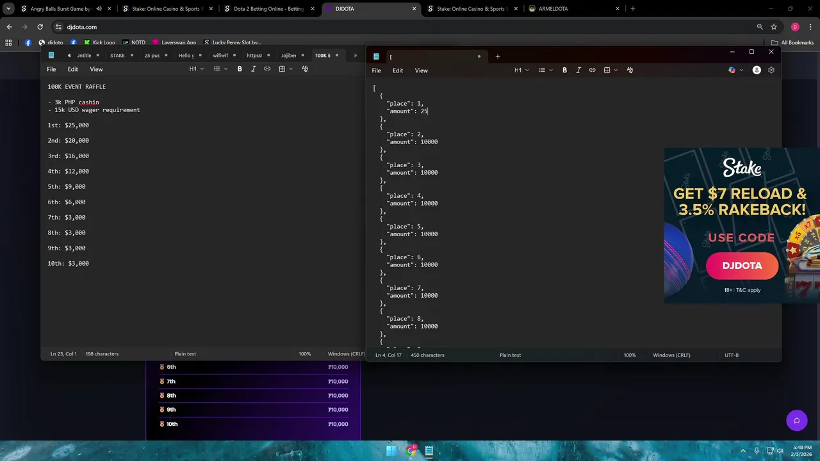Screen dimensions: 820x461
Task: Open a new Chrome tab
Action: (632, 9)
